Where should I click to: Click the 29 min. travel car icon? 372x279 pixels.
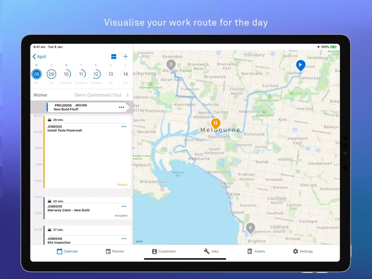(49, 120)
